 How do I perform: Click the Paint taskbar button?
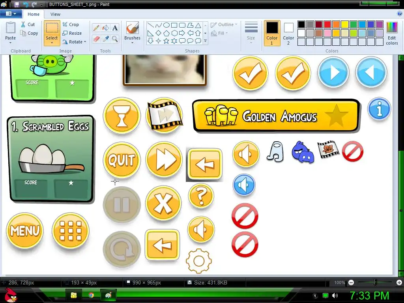click(108, 295)
